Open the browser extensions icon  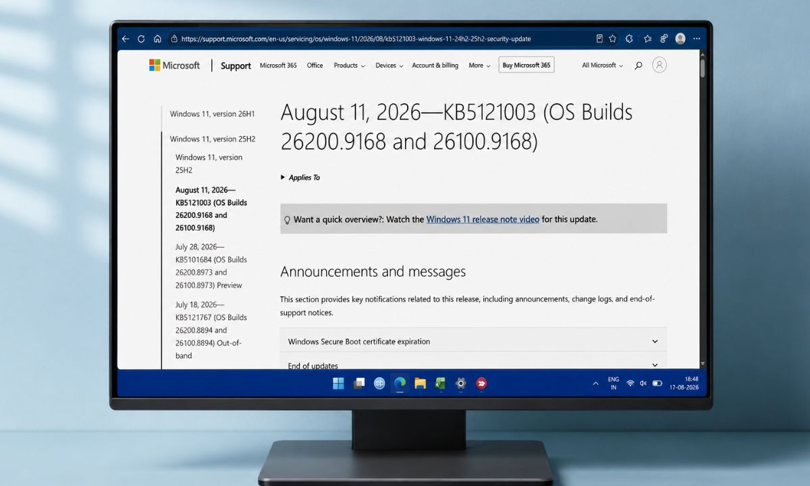(x=629, y=39)
